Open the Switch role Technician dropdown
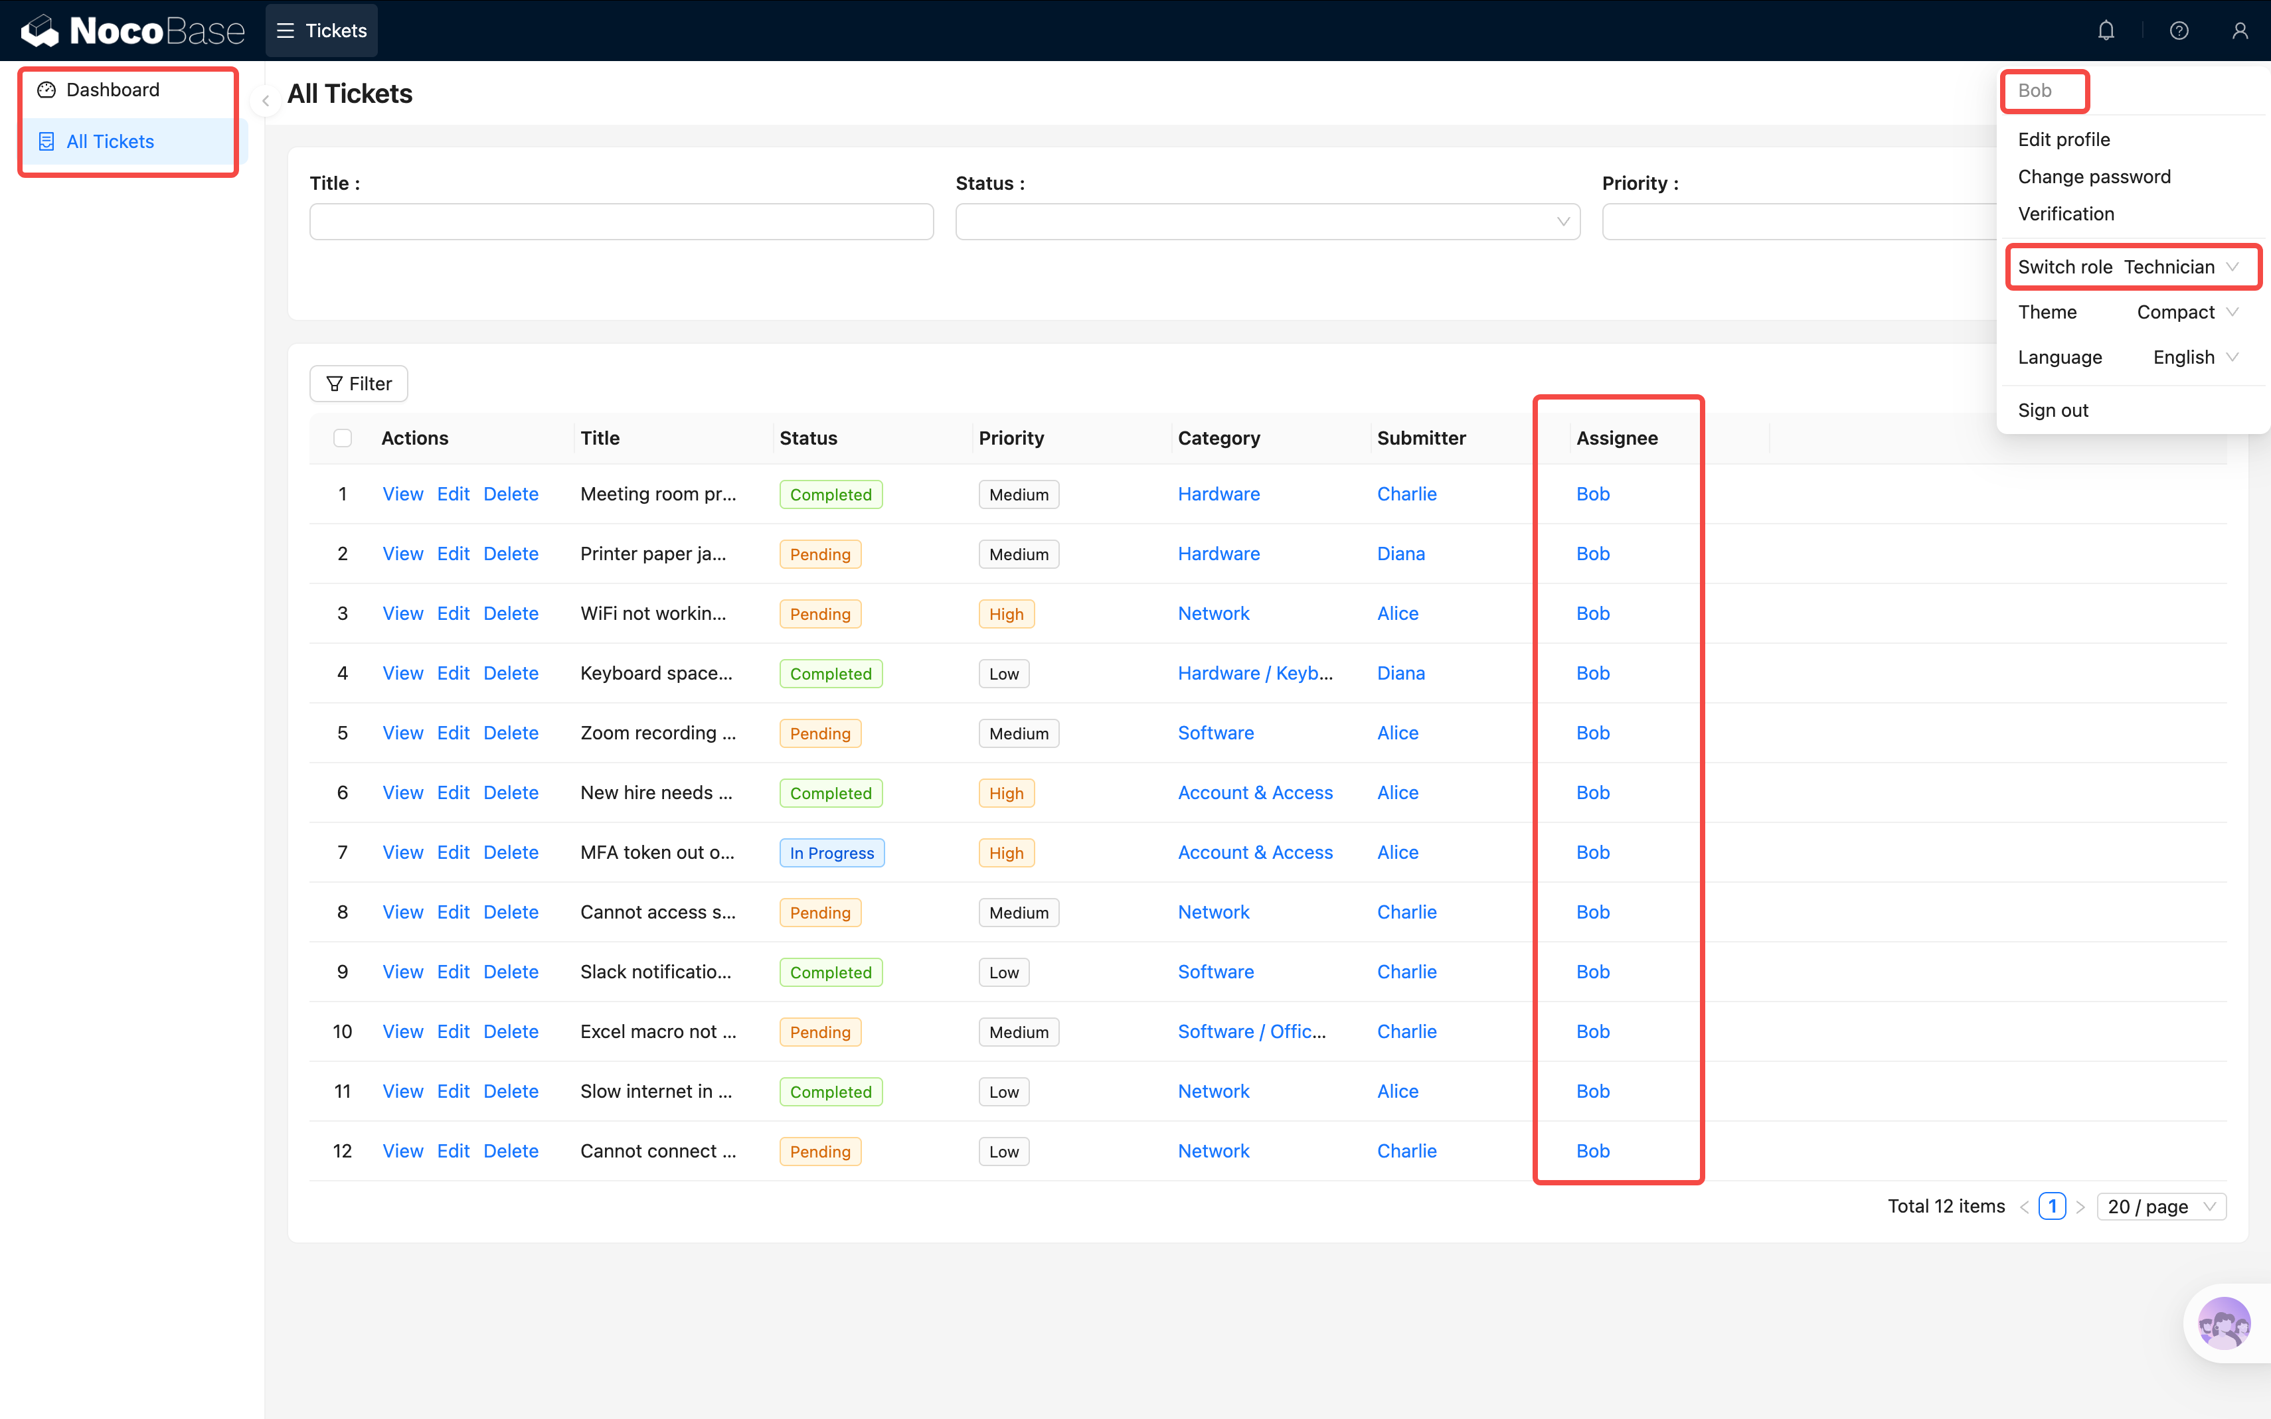Image resolution: width=2271 pixels, height=1419 pixels. coord(2180,267)
